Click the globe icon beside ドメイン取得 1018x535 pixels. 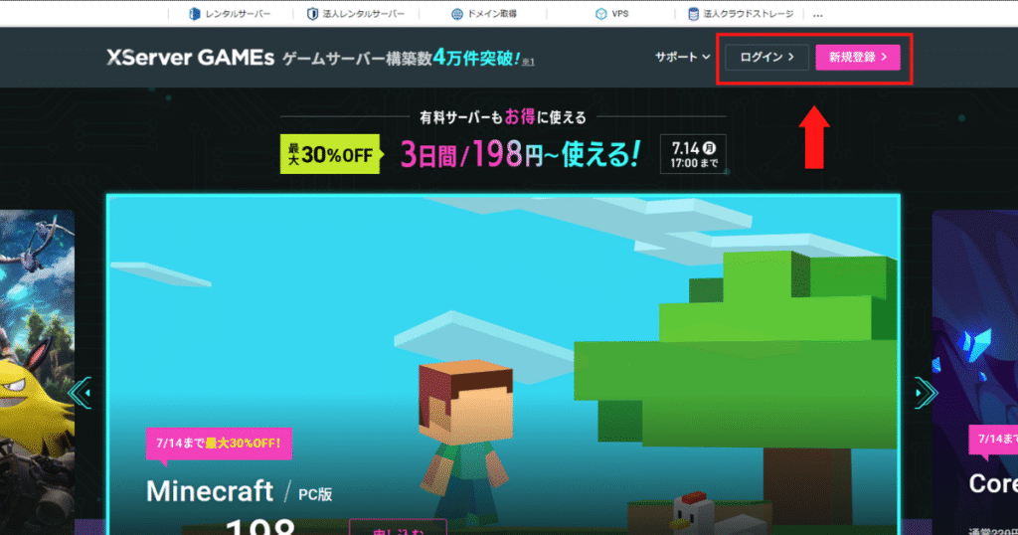coord(457,14)
